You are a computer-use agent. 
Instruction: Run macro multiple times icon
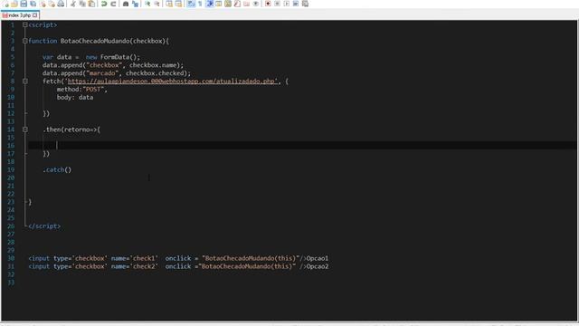point(296,4)
